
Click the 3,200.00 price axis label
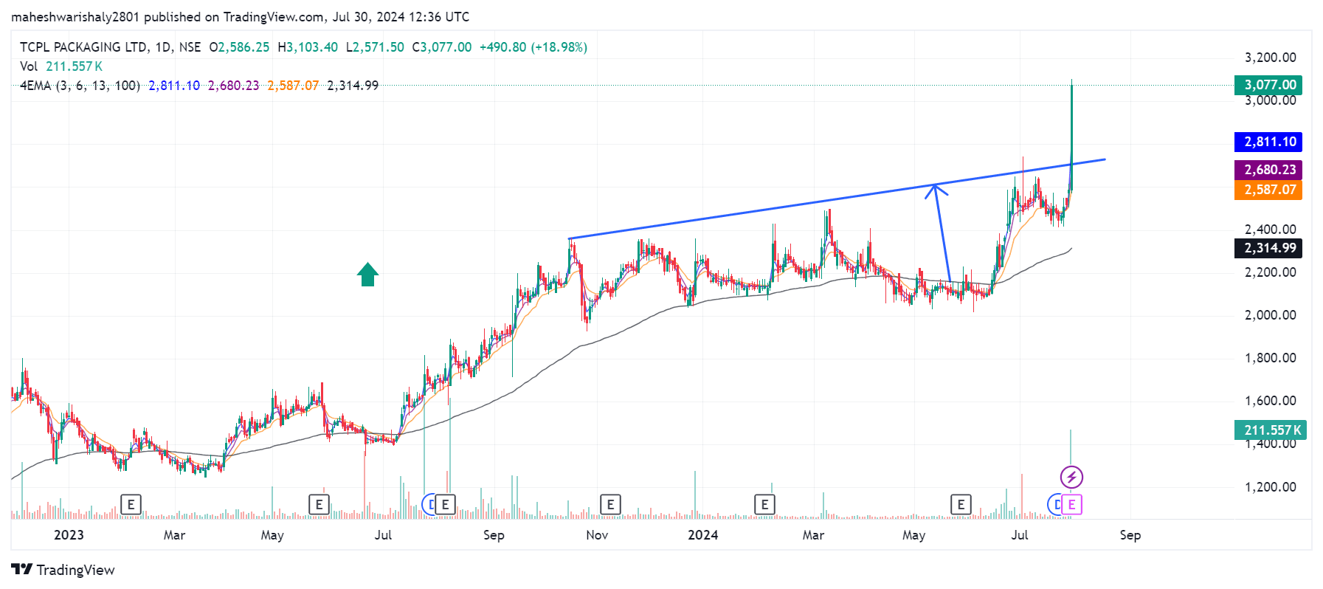coord(1270,58)
